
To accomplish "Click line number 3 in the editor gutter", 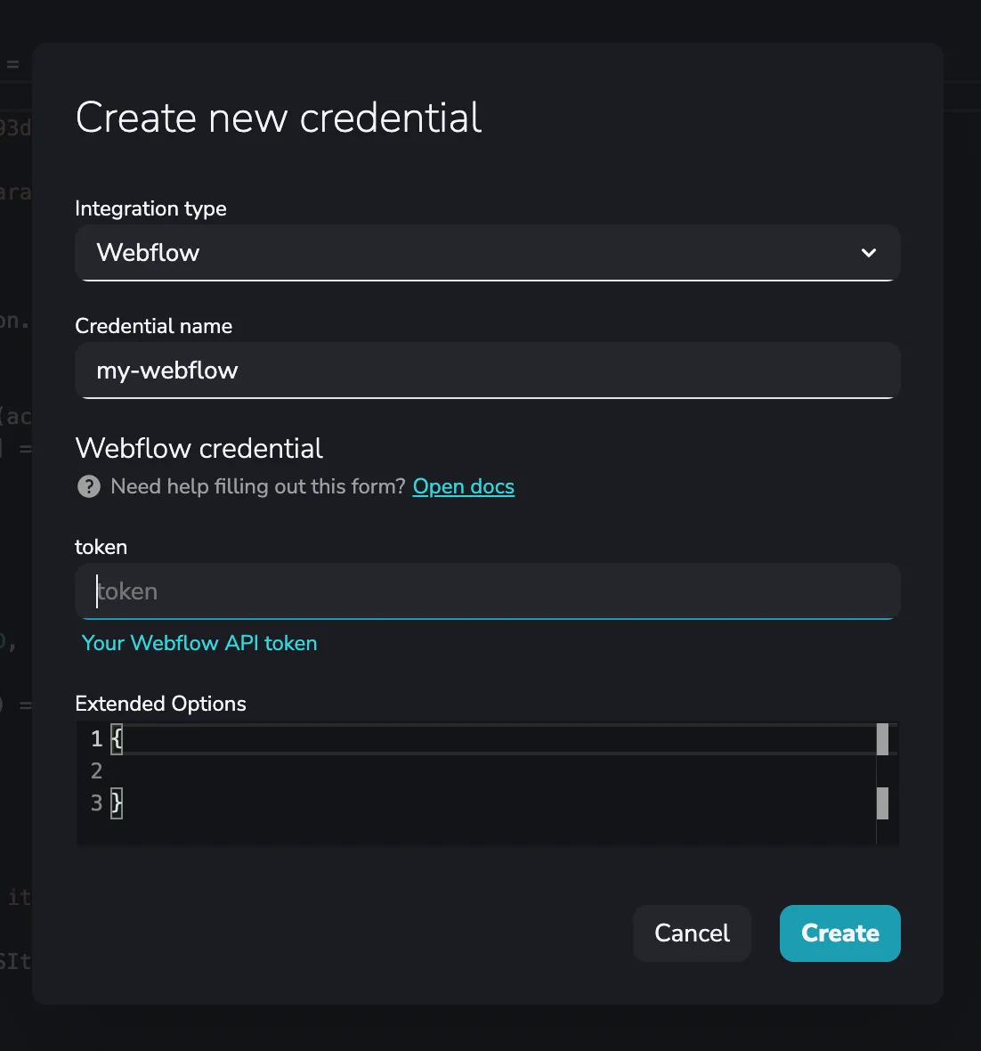I will tap(96, 803).
